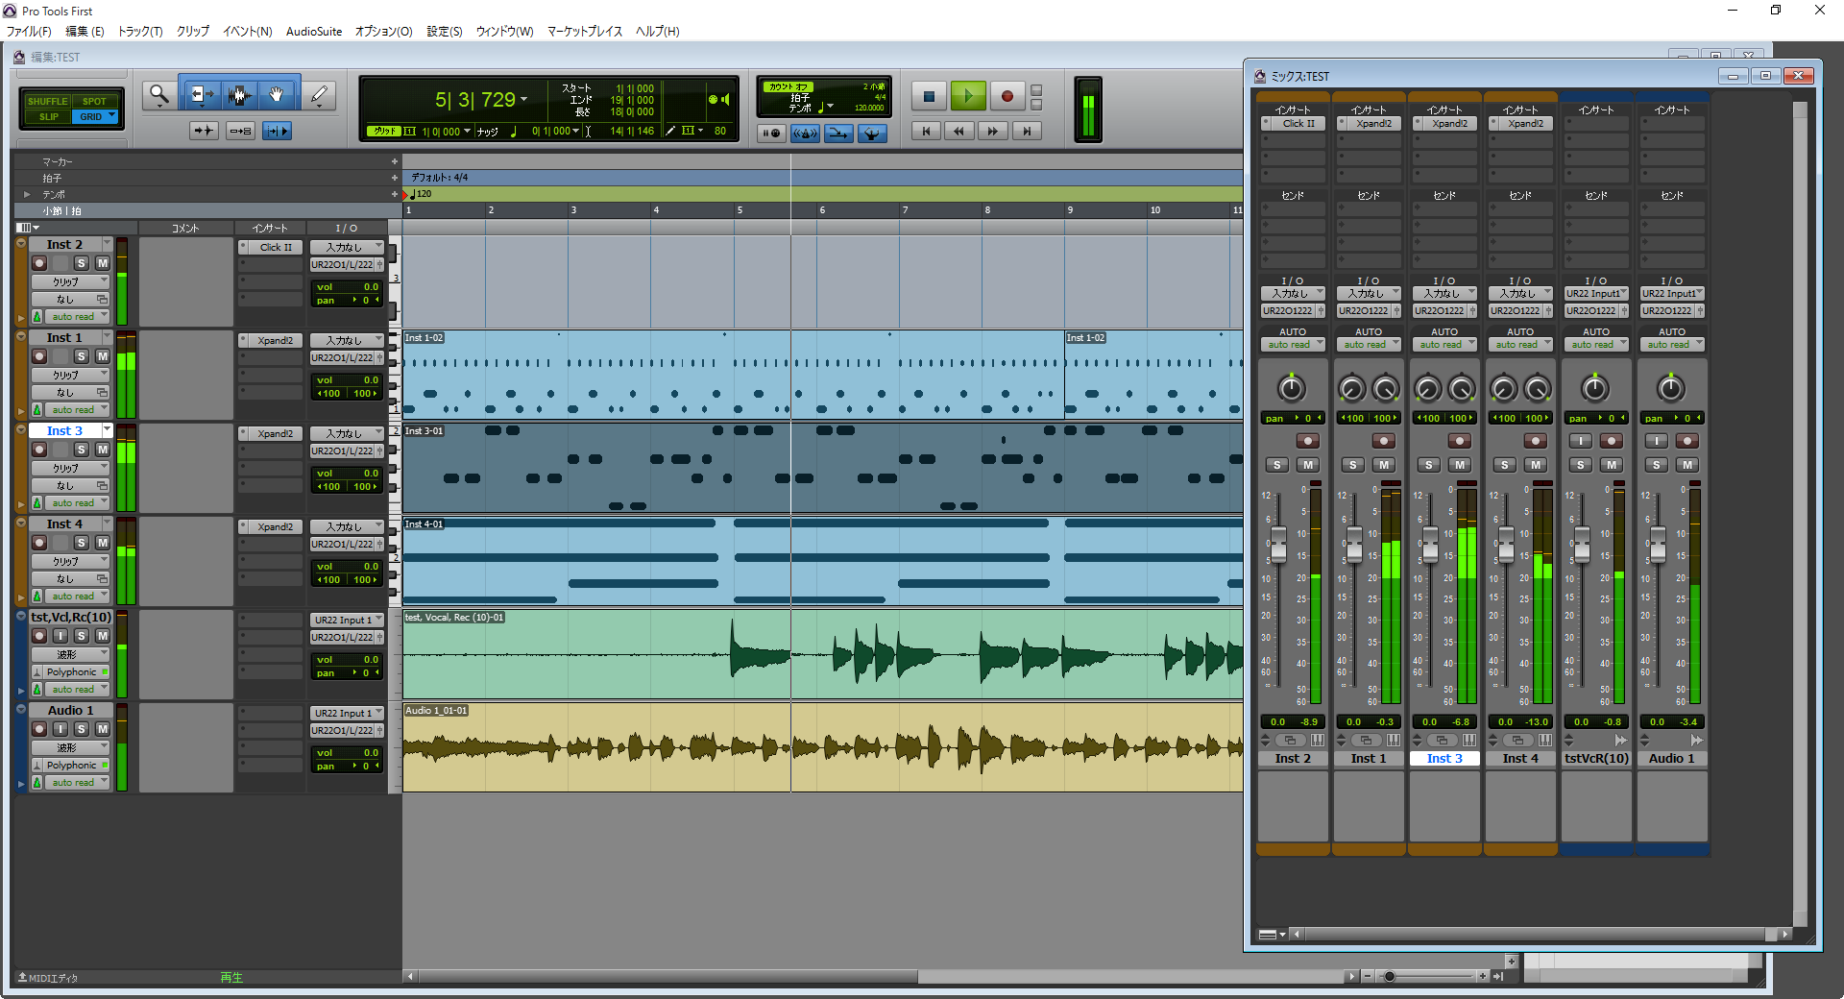Open main counter format dropdown arrow

(x=523, y=100)
